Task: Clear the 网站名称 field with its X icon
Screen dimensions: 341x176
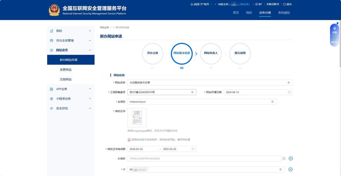Action: 289,82
